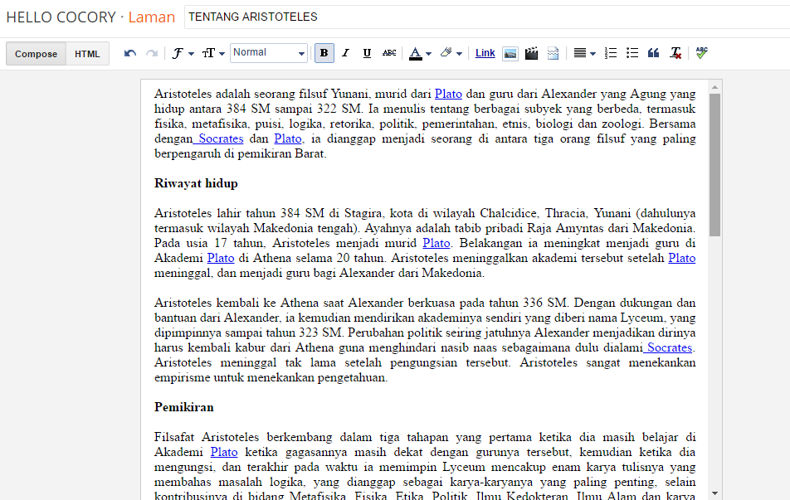The height and width of the screenshot is (500, 790).
Task: Expand the alignment dropdown arrow
Action: (x=593, y=54)
